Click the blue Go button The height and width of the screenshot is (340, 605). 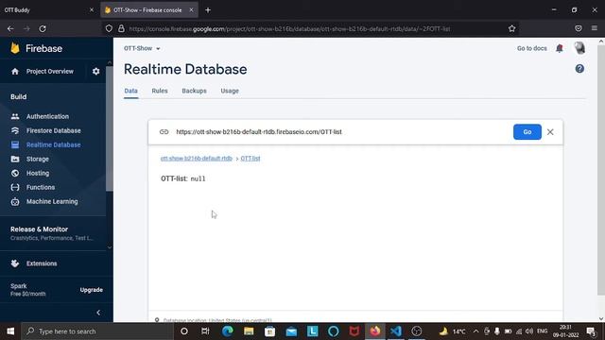pyautogui.click(x=527, y=132)
